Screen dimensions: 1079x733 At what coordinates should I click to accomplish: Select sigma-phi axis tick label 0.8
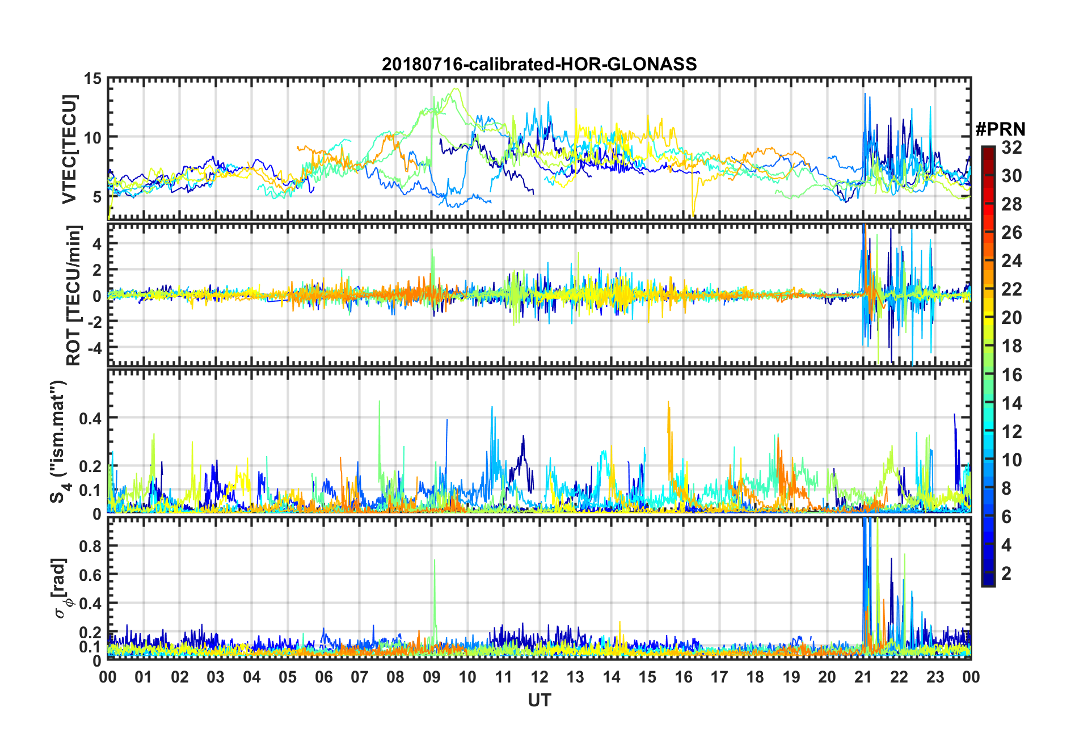(x=90, y=546)
